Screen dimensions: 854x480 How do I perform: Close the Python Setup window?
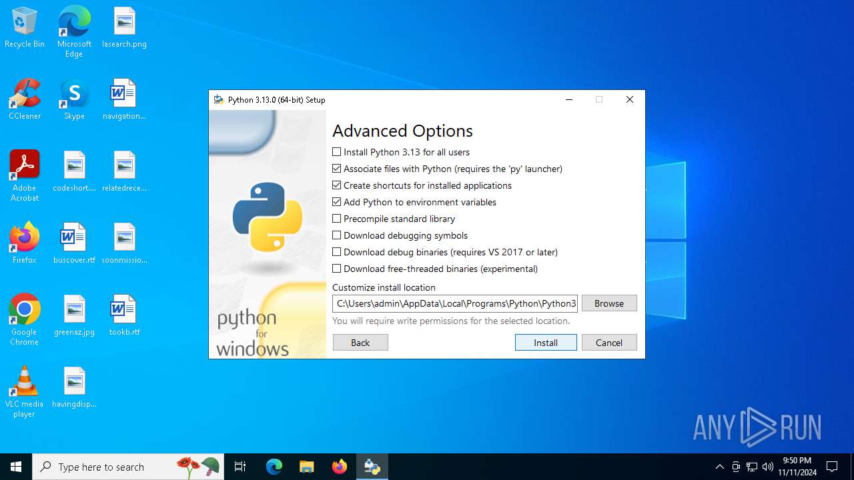pyautogui.click(x=629, y=99)
